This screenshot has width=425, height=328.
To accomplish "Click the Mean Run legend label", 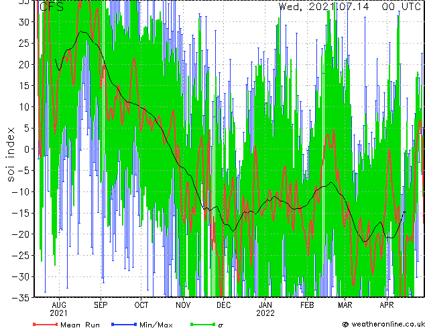I will [x=80, y=325].
